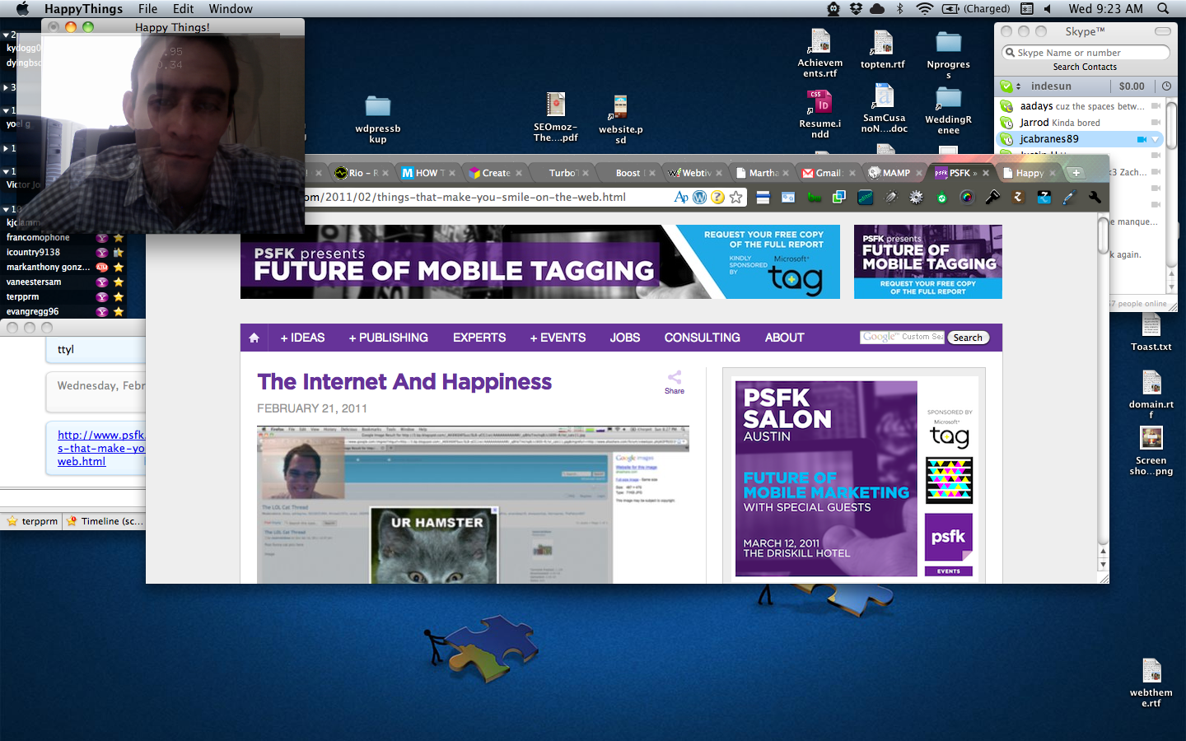This screenshot has height=741, width=1186.
Task: Click the bookmark star in the address bar
Action: click(736, 198)
